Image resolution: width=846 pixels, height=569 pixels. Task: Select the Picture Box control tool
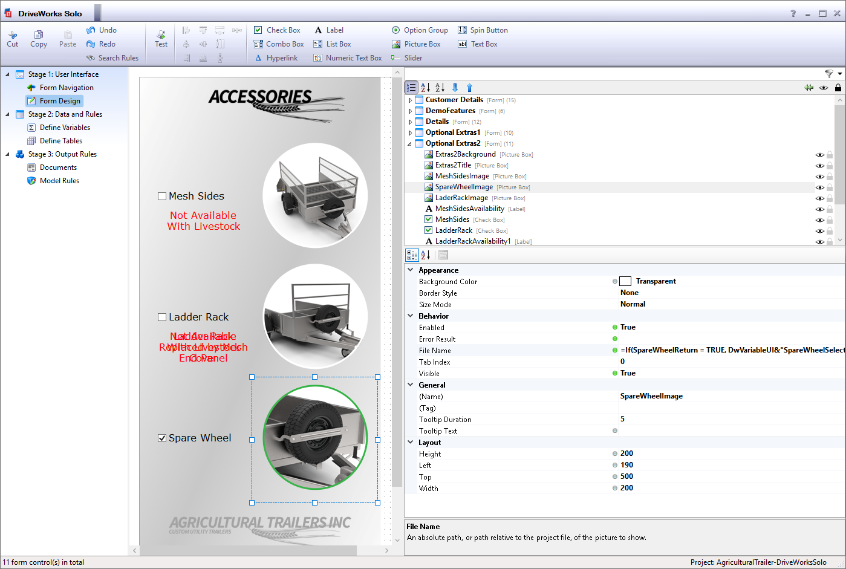coord(418,44)
